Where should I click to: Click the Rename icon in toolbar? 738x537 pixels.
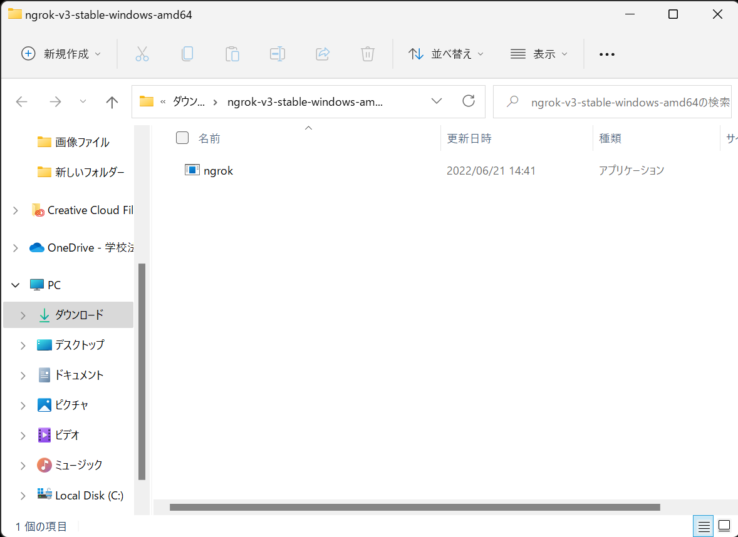(278, 54)
